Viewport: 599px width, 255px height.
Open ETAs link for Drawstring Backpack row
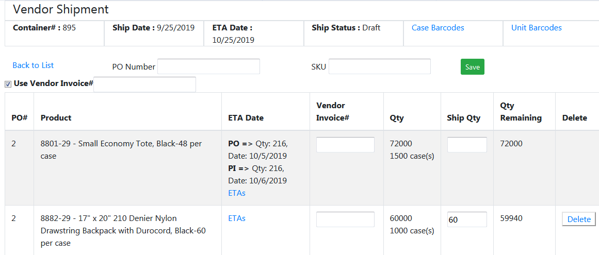click(237, 218)
